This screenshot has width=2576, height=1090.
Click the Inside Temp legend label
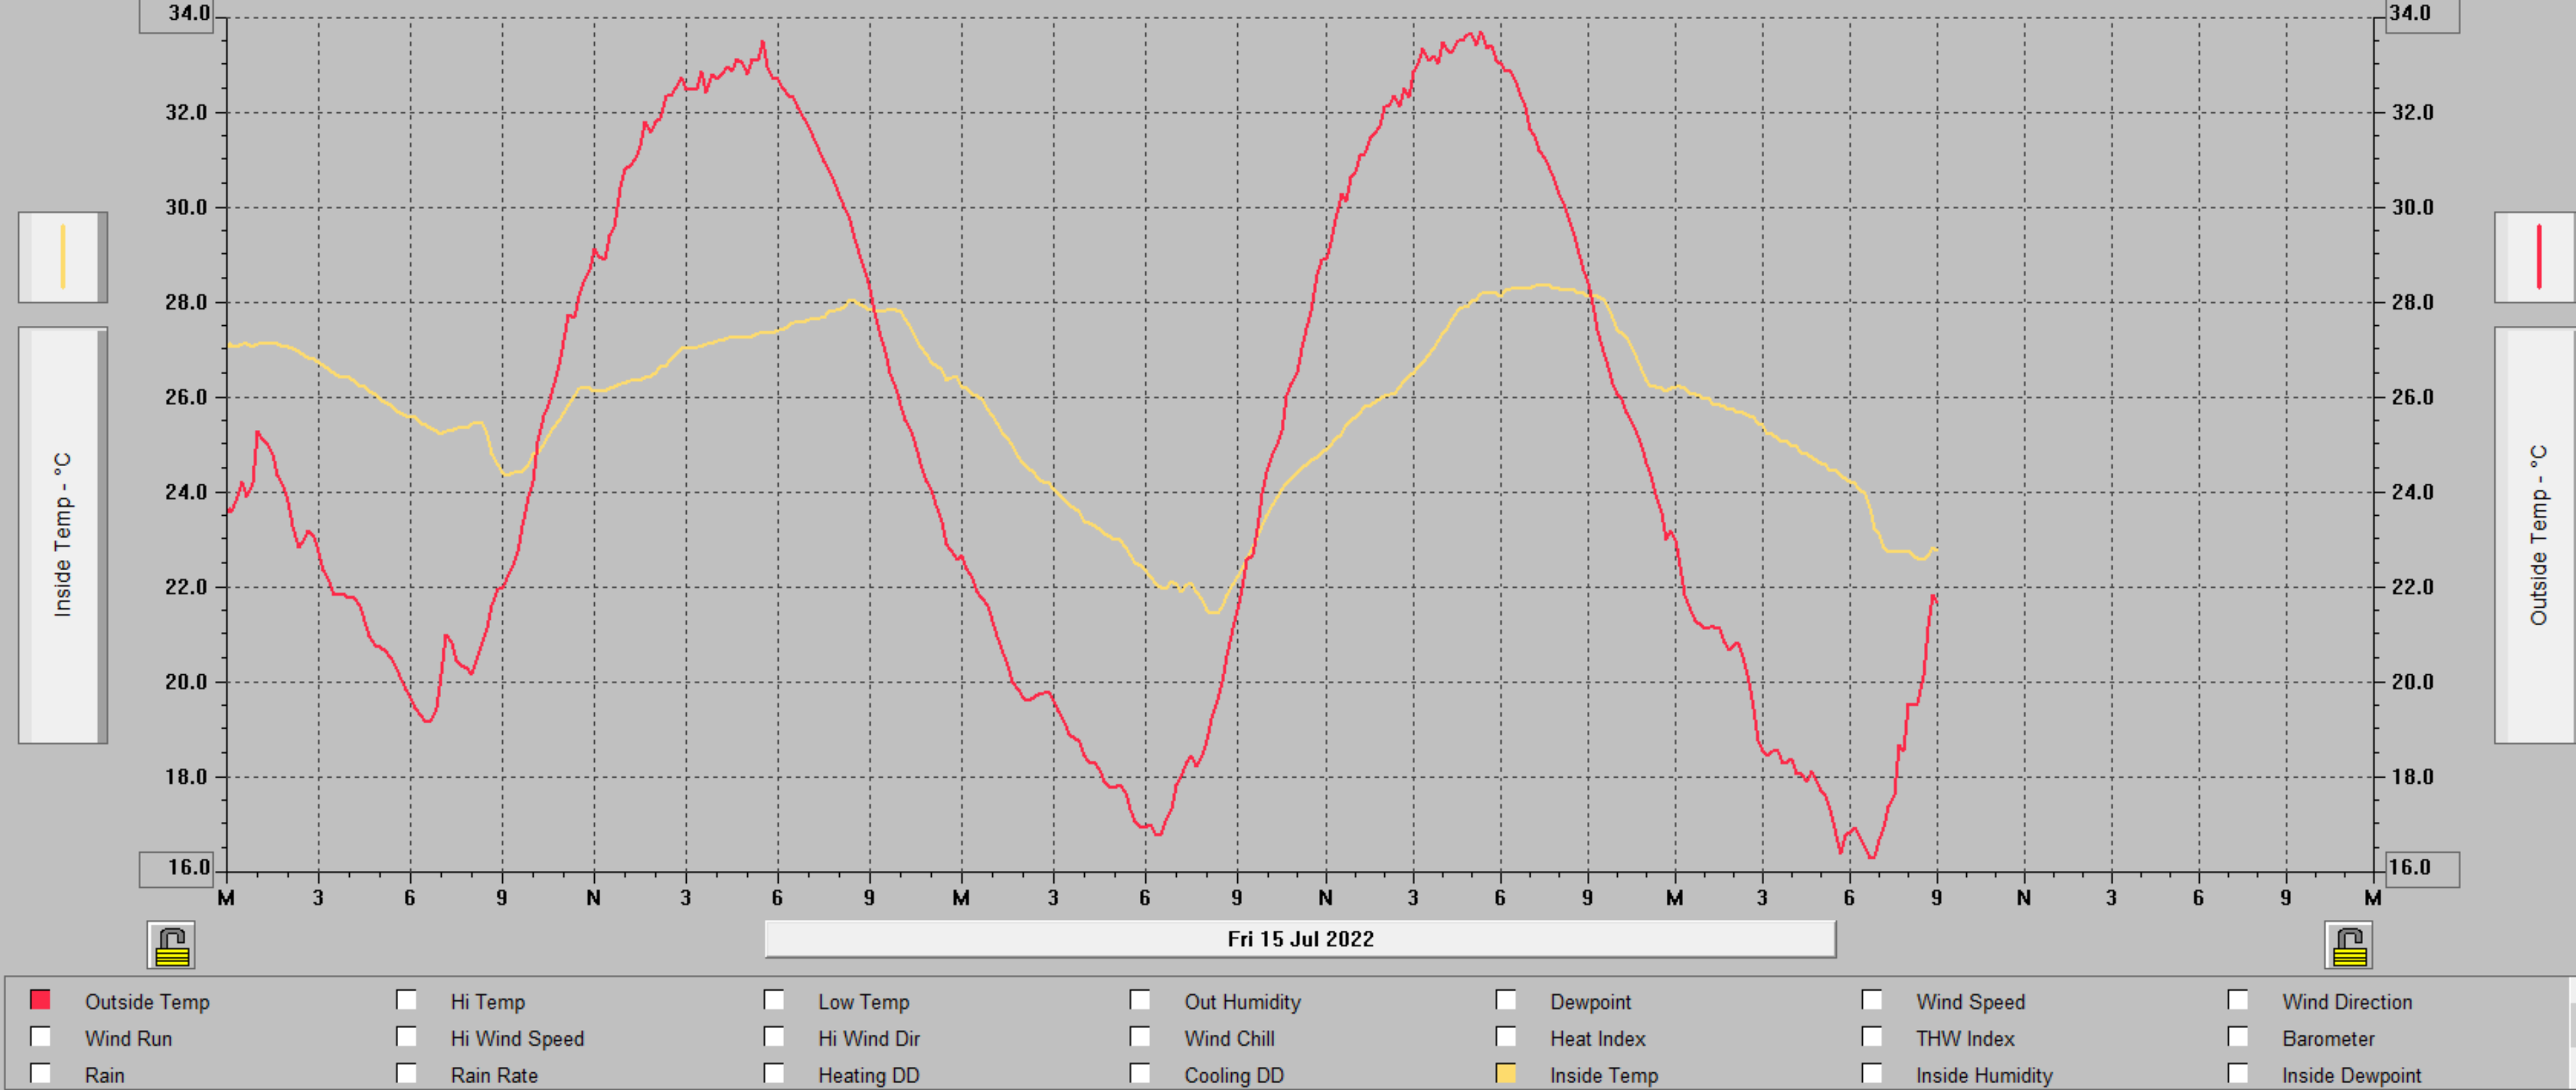click(x=1604, y=1076)
